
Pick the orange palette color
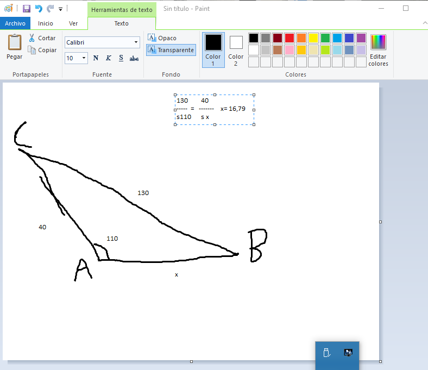pyautogui.click(x=301, y=38)
